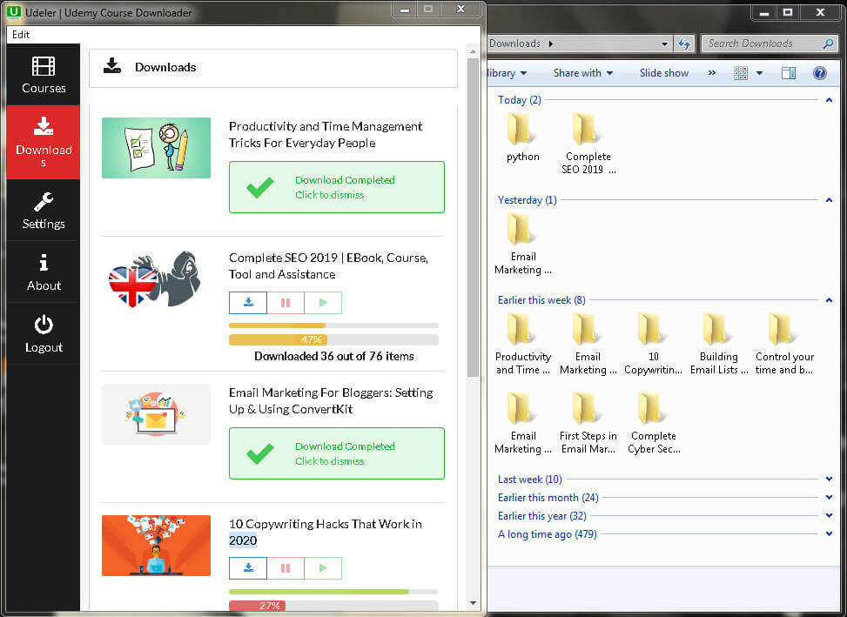Click the Downloaded 36 out of 76 items text
This screenshot has height=617, width=847.
333,356
